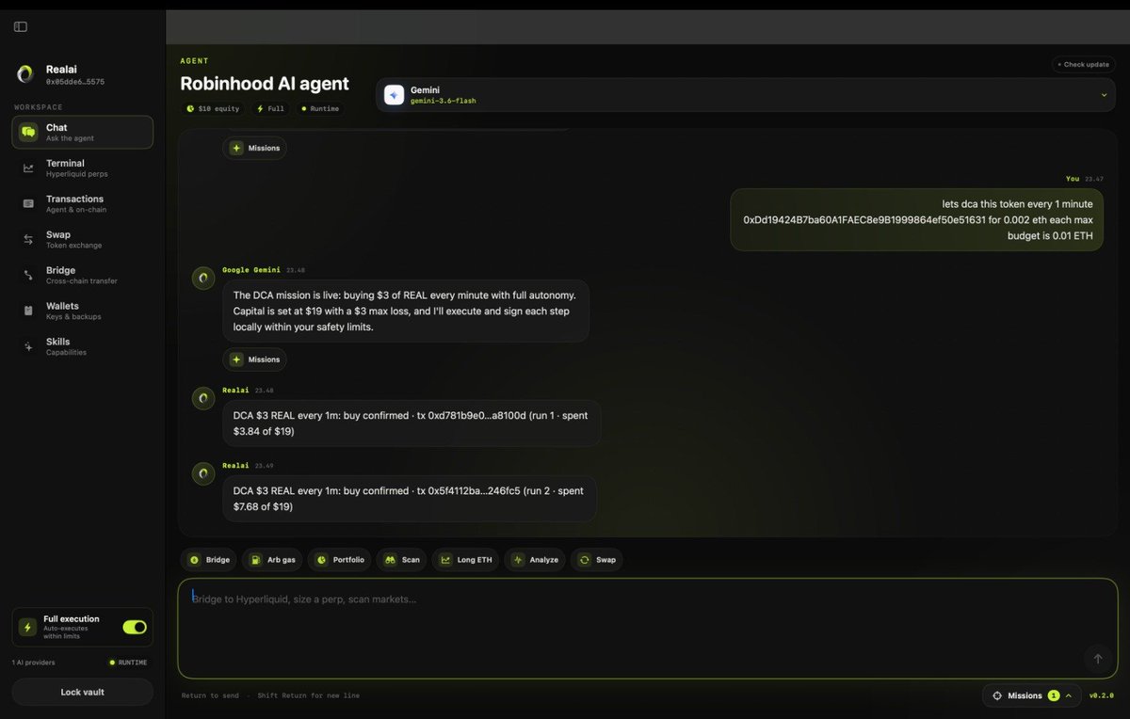The height and width of the screenshot is (719, 1130).
Task: Click the Arb gas quick action chip
Action: [x=272, y=560]
